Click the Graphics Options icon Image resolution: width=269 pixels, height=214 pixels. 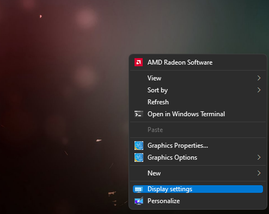point(139,158)
